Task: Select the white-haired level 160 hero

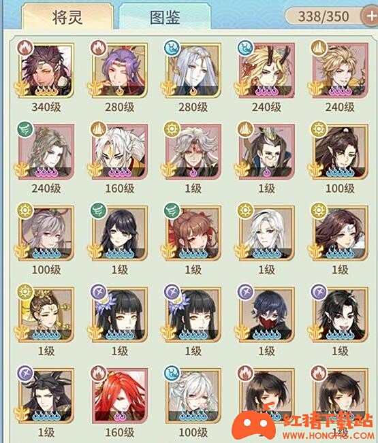Action: click(x=120, y=152)
